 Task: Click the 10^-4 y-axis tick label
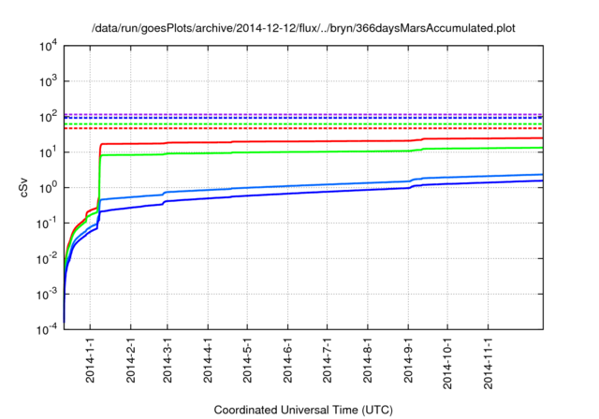47,330
